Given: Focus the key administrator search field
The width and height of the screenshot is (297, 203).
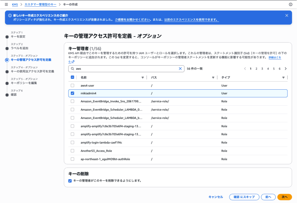Looking at the screenshot, I should [126, 68].
